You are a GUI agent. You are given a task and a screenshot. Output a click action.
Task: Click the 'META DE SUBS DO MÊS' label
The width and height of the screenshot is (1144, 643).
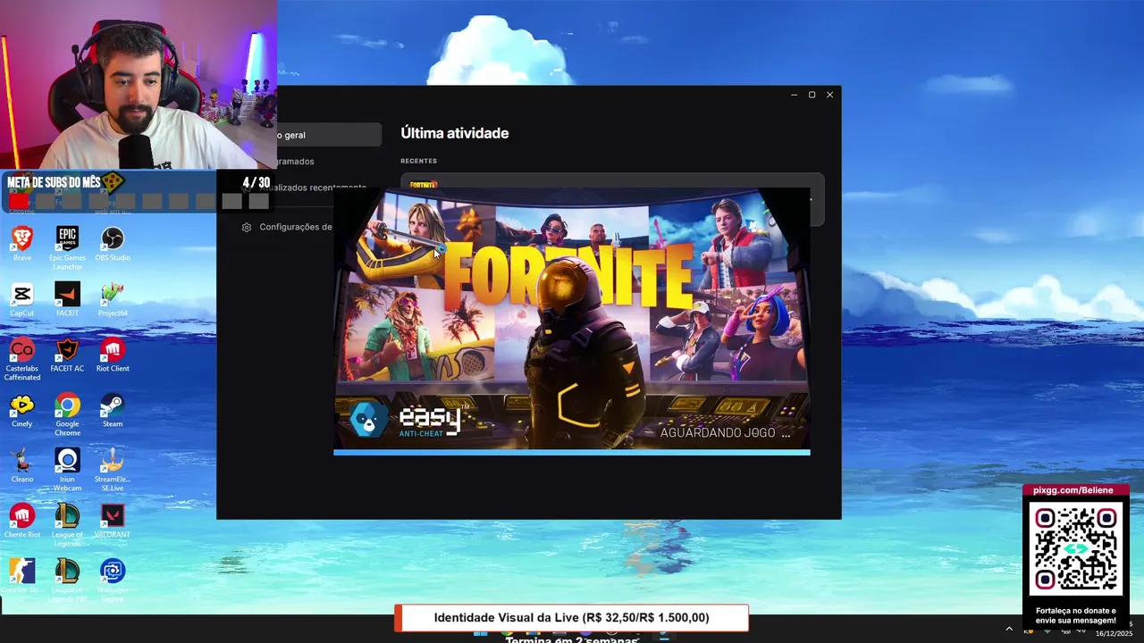pyautogui.click(x=54, y=182)
